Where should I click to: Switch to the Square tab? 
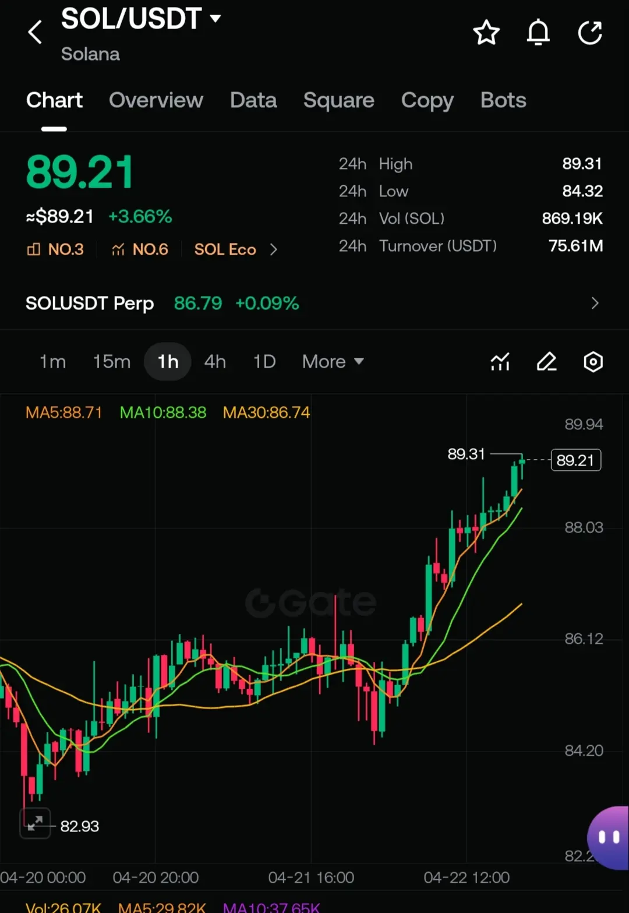tap(339, 100)
